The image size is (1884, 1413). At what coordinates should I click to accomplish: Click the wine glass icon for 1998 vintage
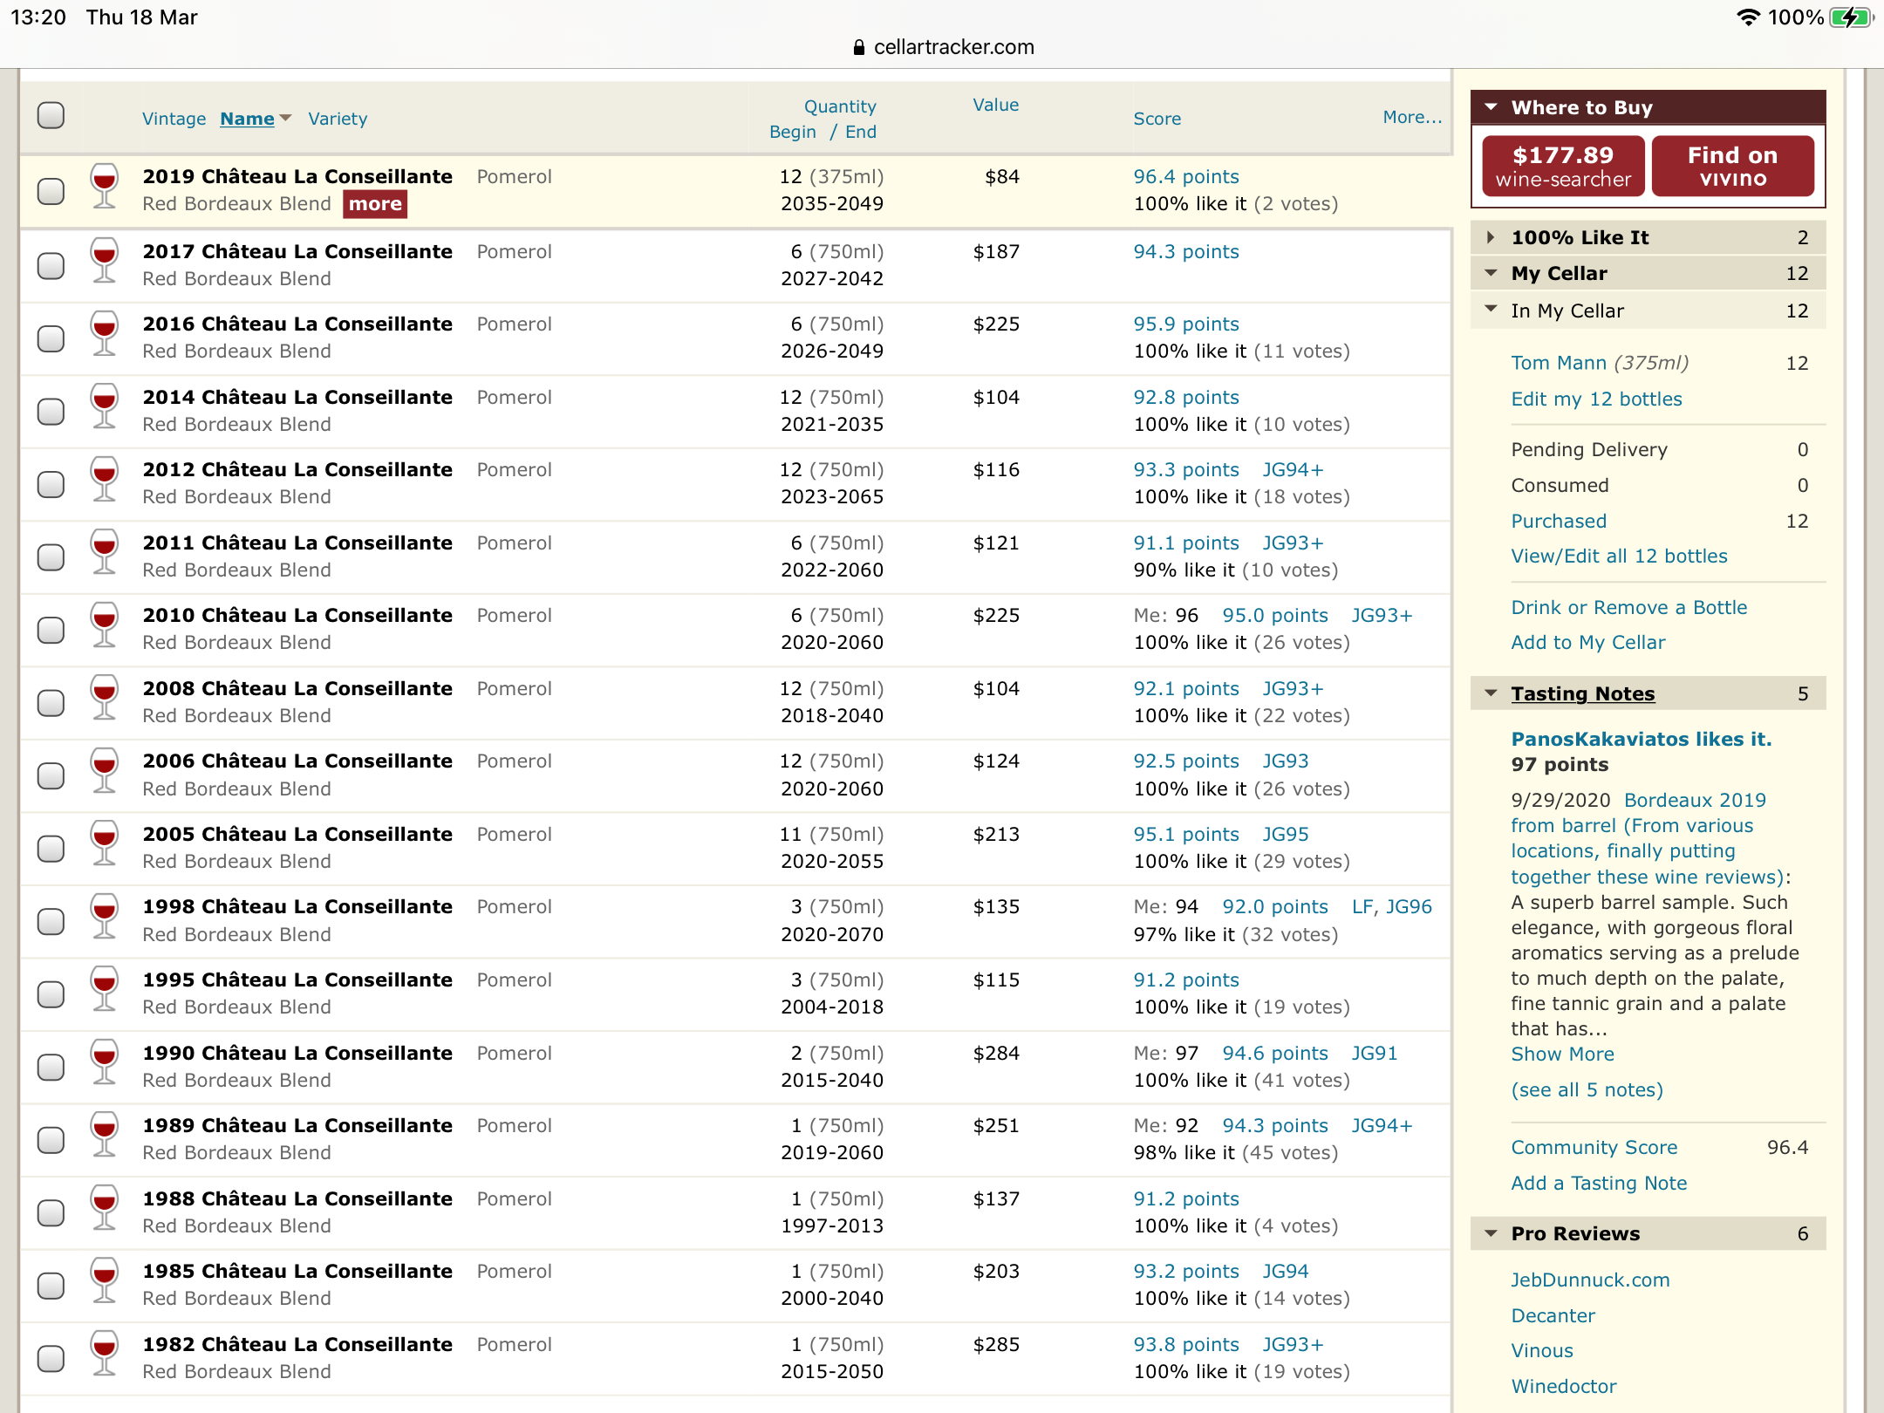click(105, 916)
